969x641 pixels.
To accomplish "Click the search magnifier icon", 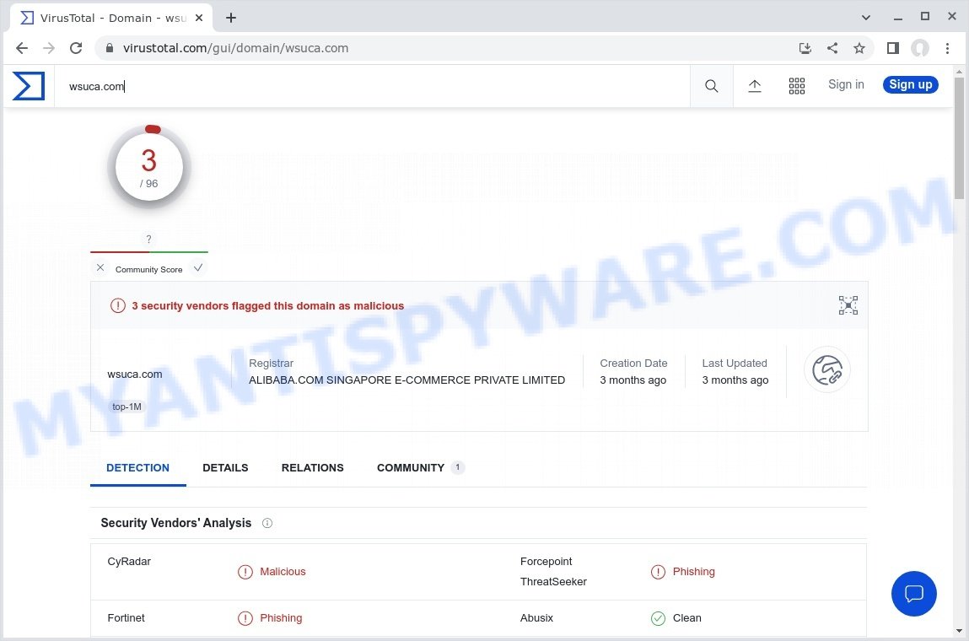I will [711, 86].
